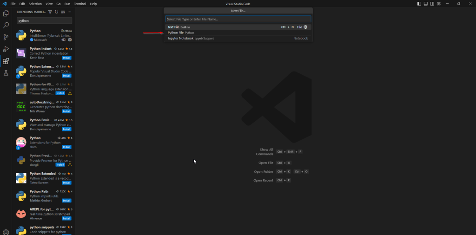
Task: Open manage gear for Microsoft Python extension
Action: (x=69, y=40)
